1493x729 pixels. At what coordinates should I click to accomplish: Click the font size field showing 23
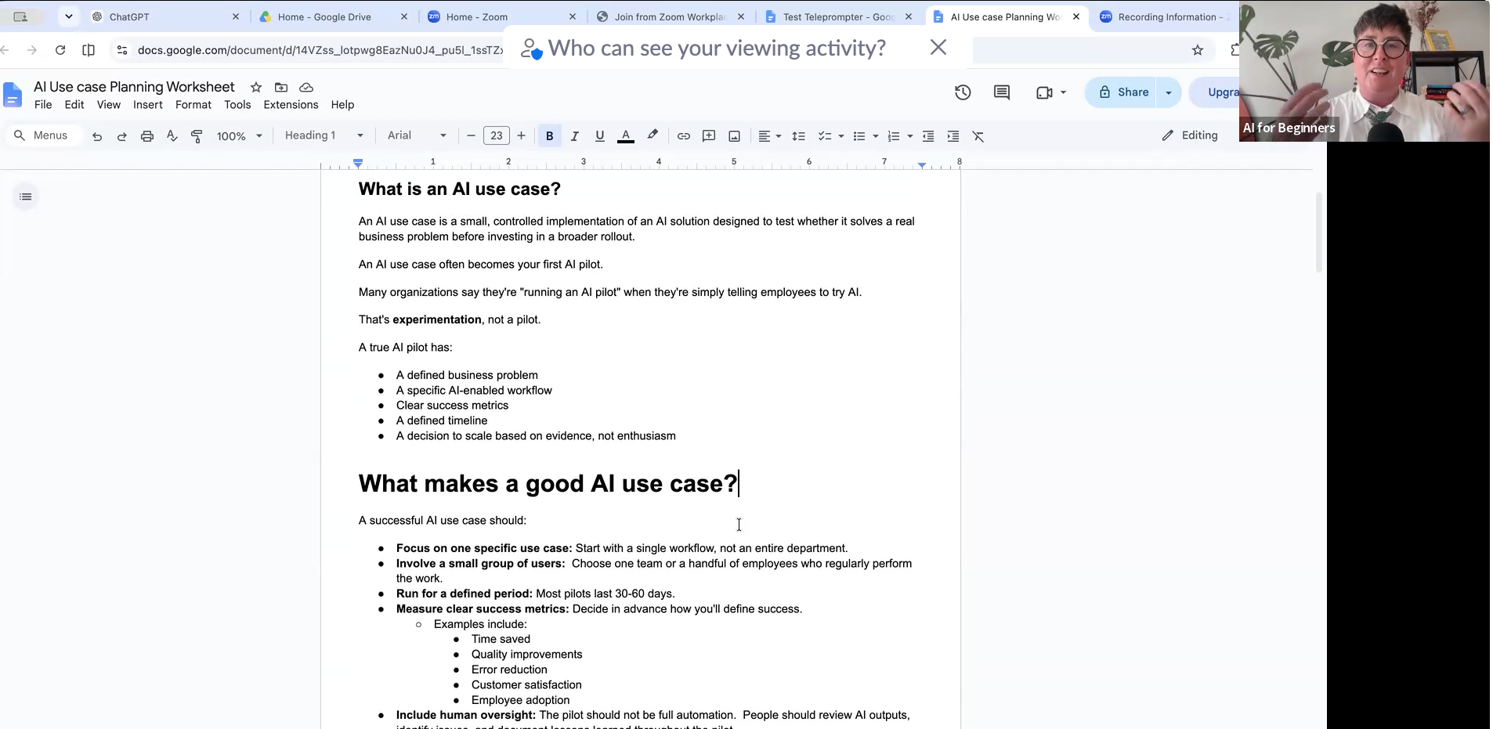coord(497,135)
